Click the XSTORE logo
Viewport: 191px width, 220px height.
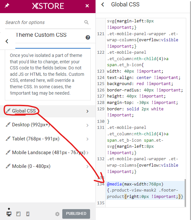tap(48, 6)
